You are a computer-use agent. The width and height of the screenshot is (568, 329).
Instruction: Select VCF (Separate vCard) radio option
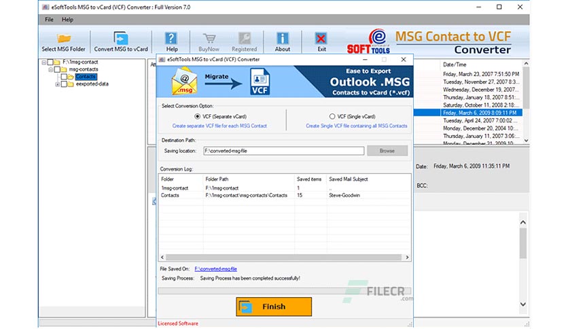tap(197, 116)
